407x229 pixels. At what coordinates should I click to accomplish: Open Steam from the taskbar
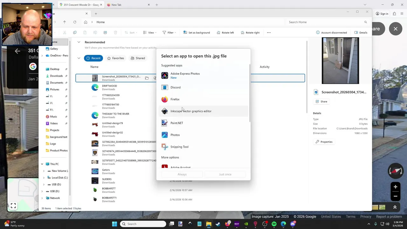point(218,224)
